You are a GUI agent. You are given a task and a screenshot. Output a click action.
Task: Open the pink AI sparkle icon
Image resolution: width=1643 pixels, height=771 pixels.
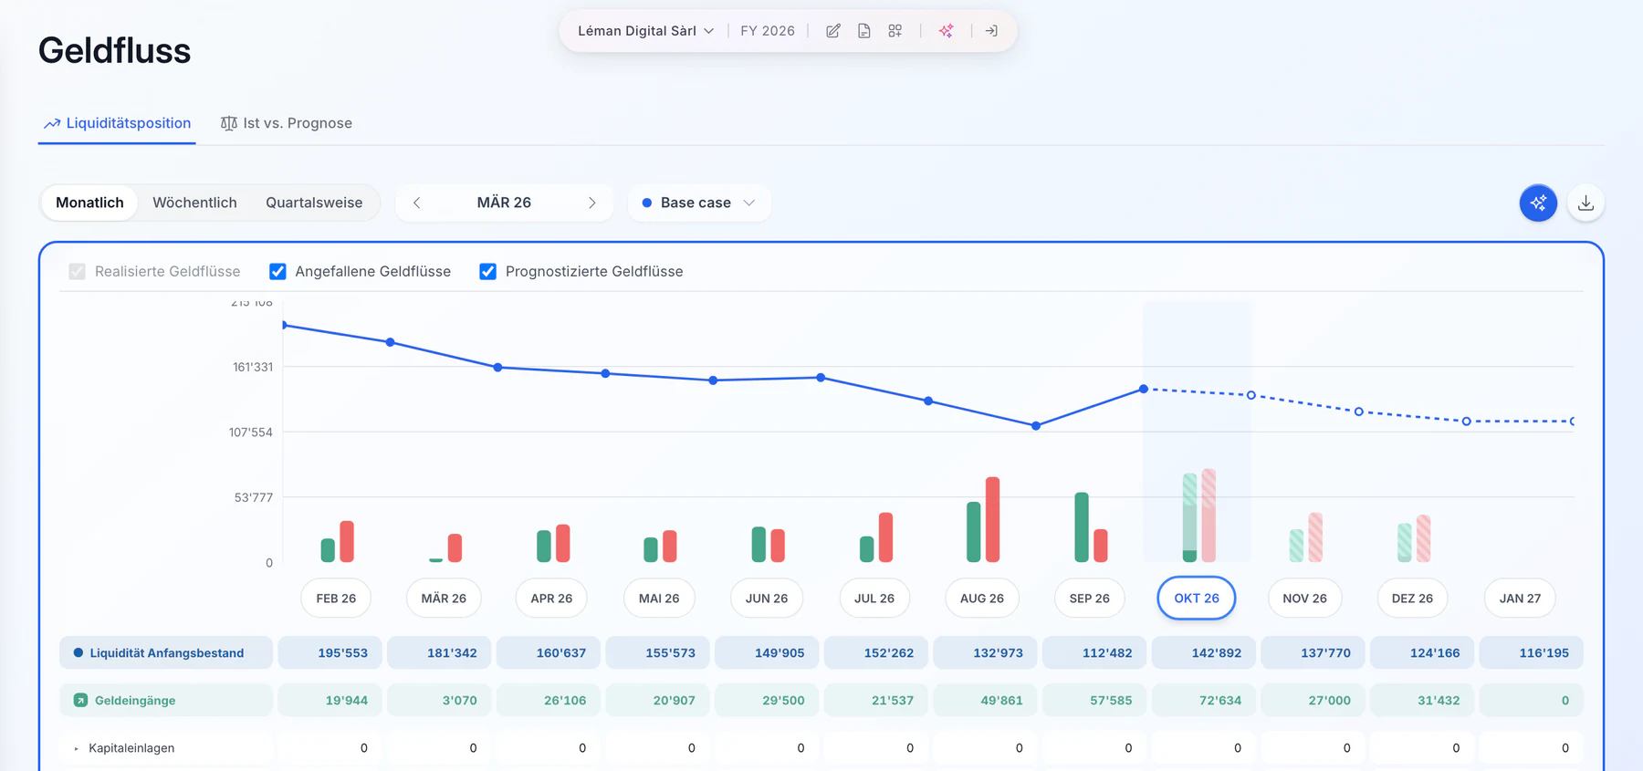coord(947,31)
